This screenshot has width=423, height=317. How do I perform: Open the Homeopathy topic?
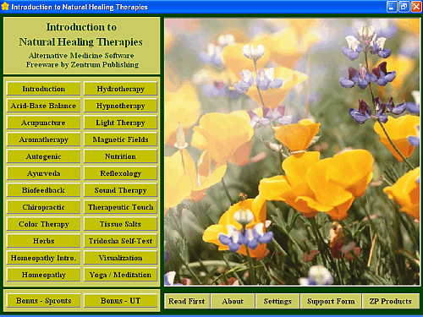[44, 275]
